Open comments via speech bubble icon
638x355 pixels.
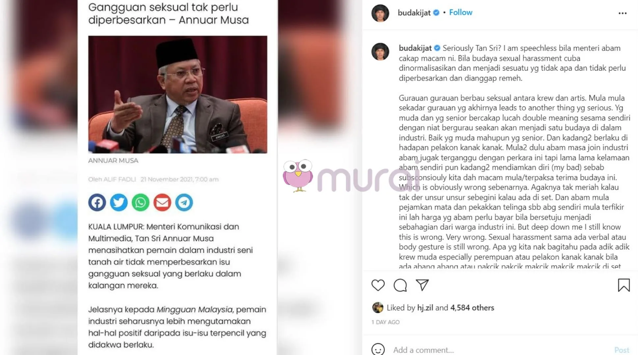(400, 285)
